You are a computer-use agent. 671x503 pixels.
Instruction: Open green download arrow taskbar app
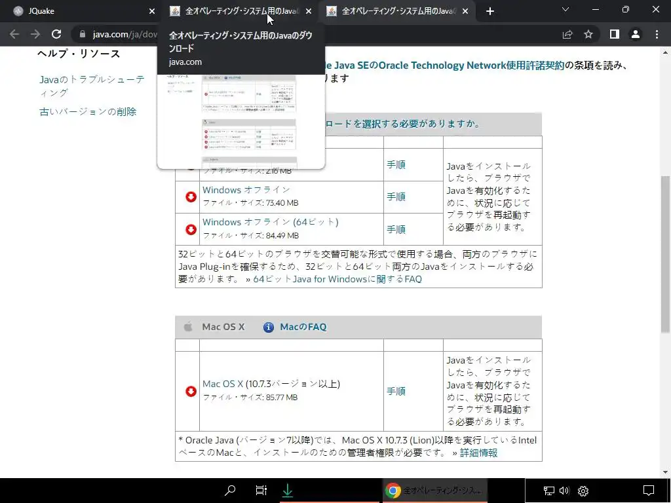288,490
